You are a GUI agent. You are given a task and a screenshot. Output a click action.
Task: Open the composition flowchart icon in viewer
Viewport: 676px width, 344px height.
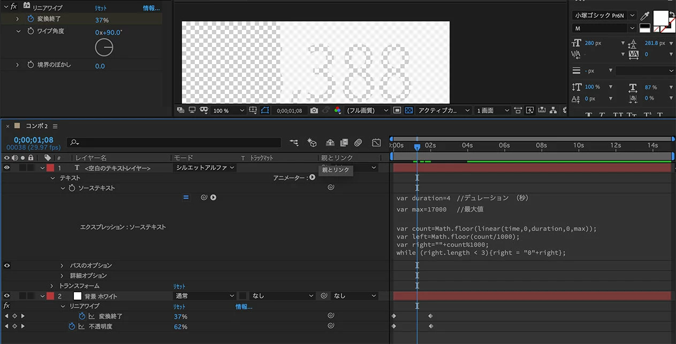click(555, 111)
